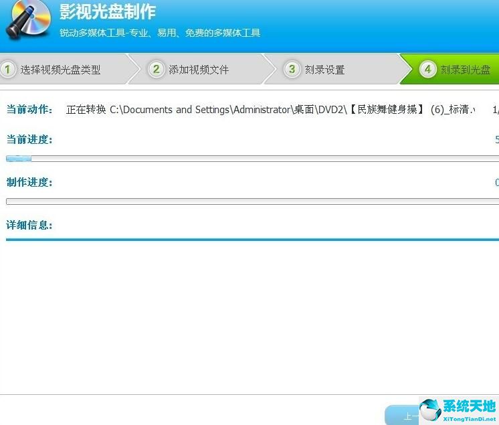Click the step 1 number circle
This screenshot has width=499, height=425.
9,70
